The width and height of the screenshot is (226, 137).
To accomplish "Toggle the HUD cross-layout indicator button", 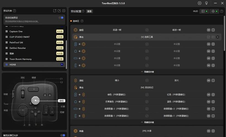I will click(214, 11).
